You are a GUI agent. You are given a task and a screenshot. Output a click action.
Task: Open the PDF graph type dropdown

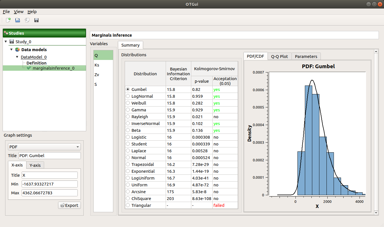(x=44, y=147)
